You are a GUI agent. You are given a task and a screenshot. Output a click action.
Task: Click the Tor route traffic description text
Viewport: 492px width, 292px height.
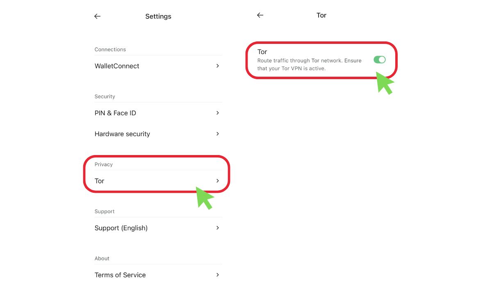tap(309, 64)
